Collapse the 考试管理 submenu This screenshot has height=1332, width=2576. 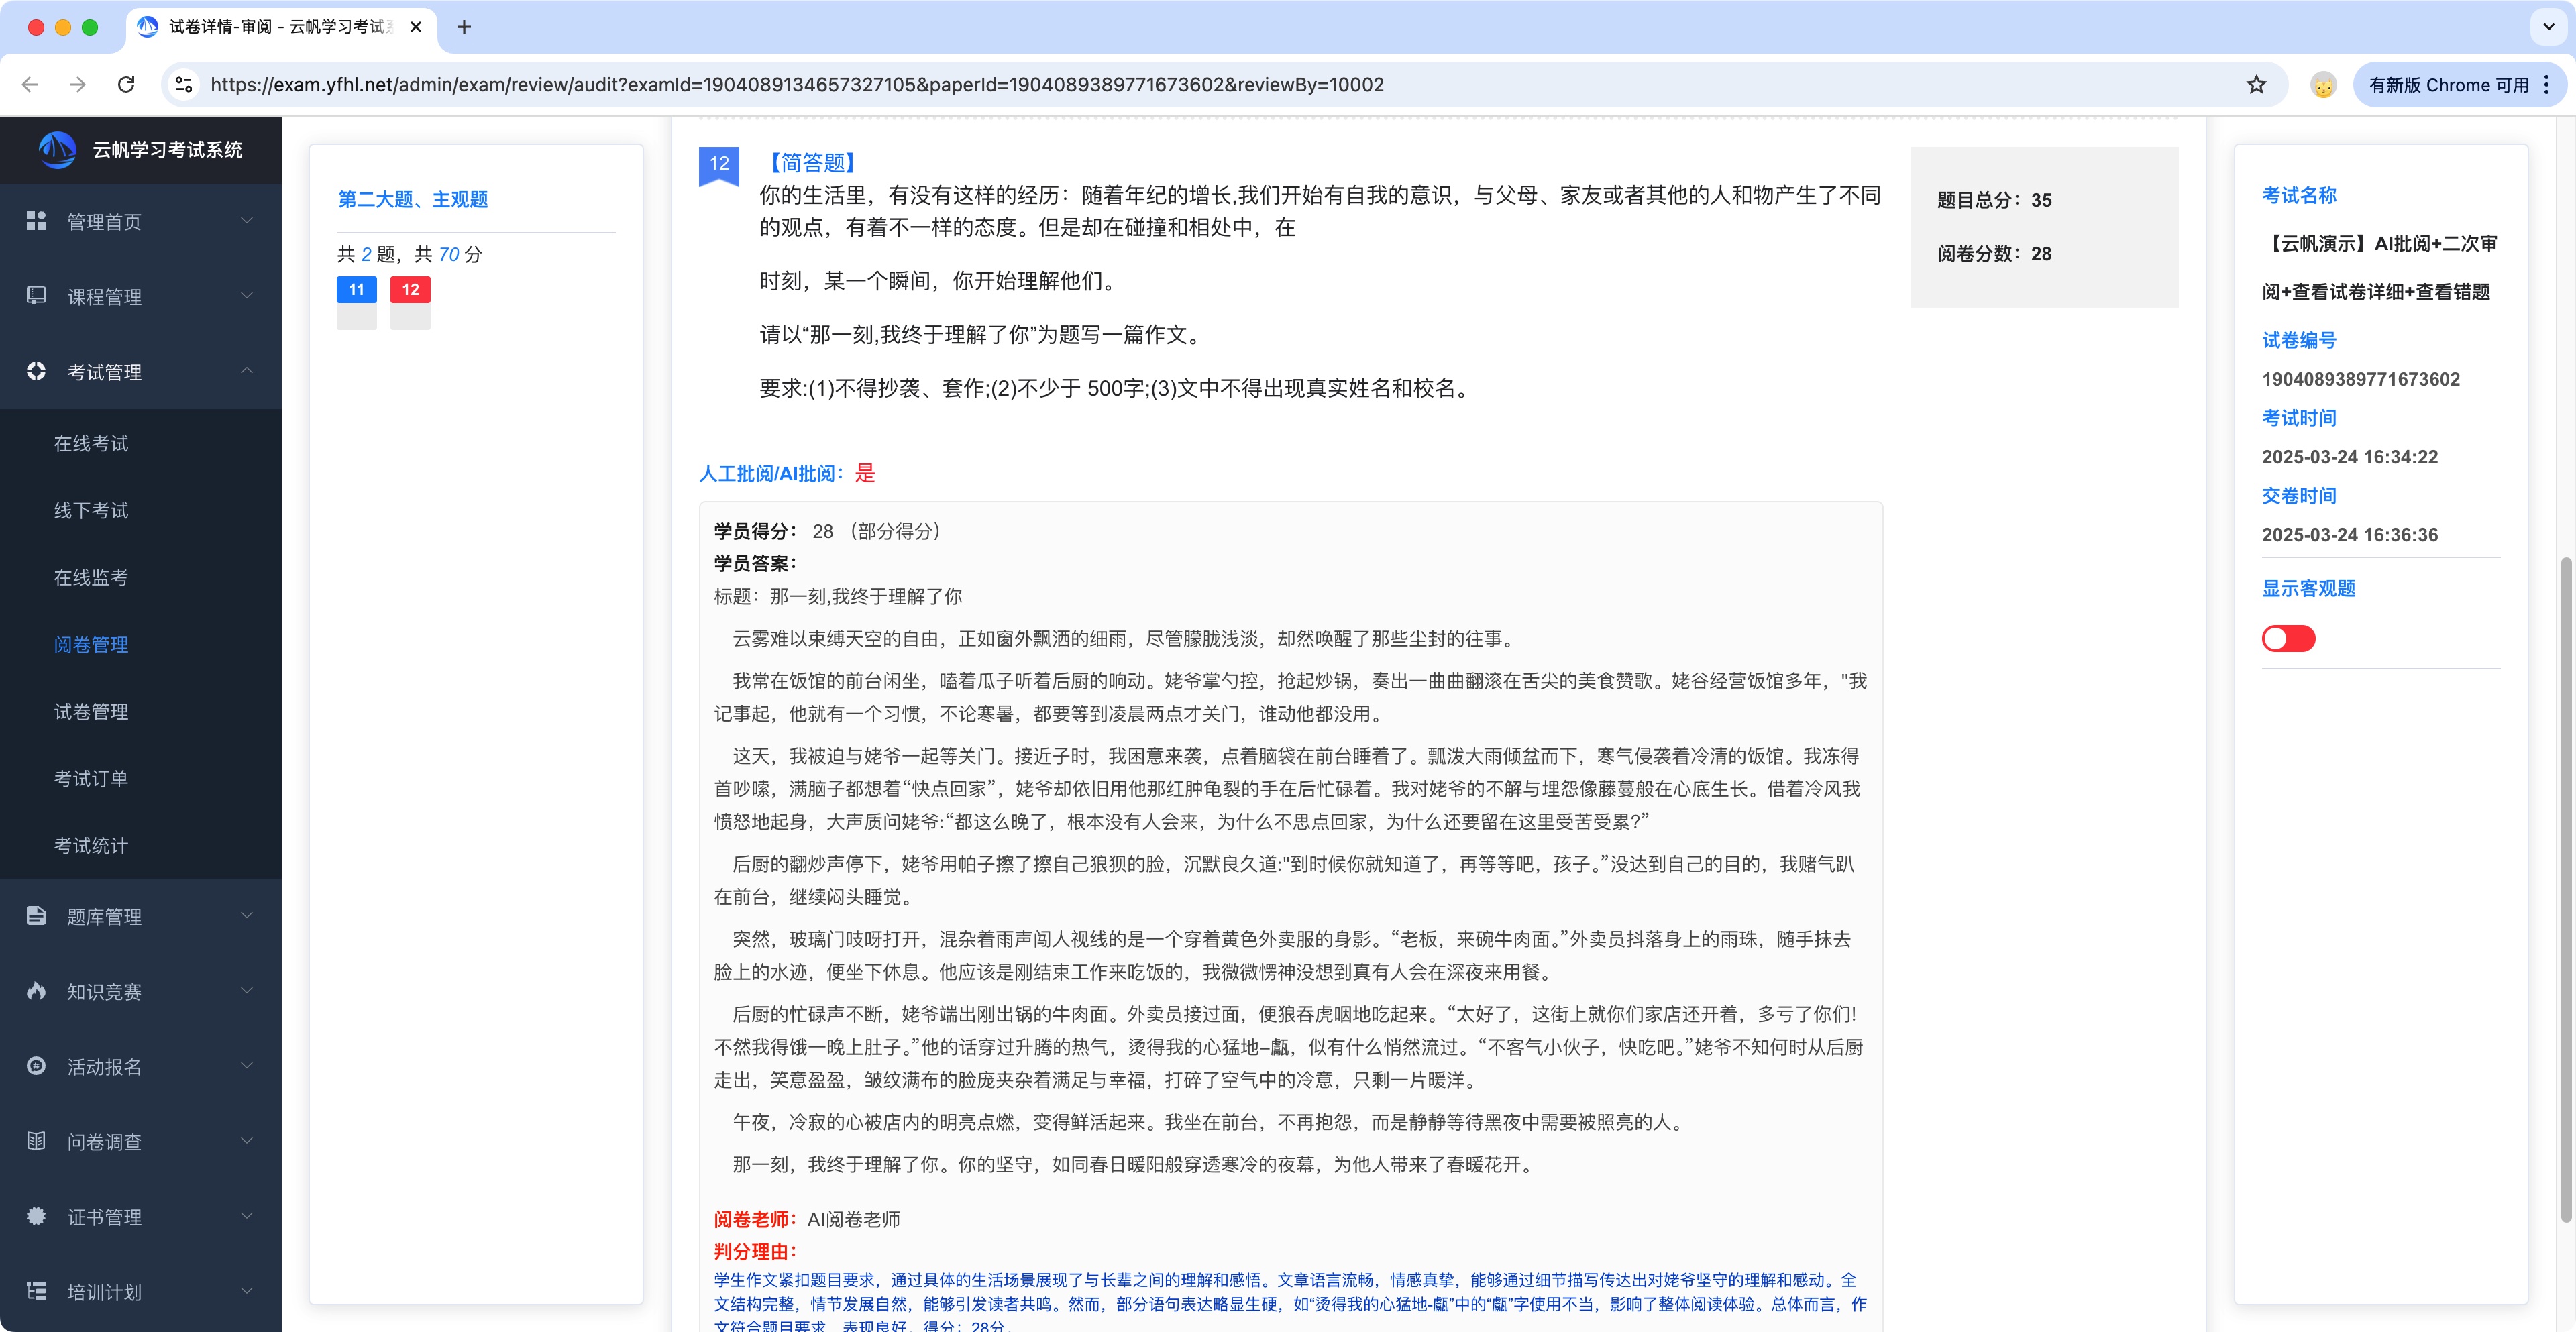(x=246, y=370)
